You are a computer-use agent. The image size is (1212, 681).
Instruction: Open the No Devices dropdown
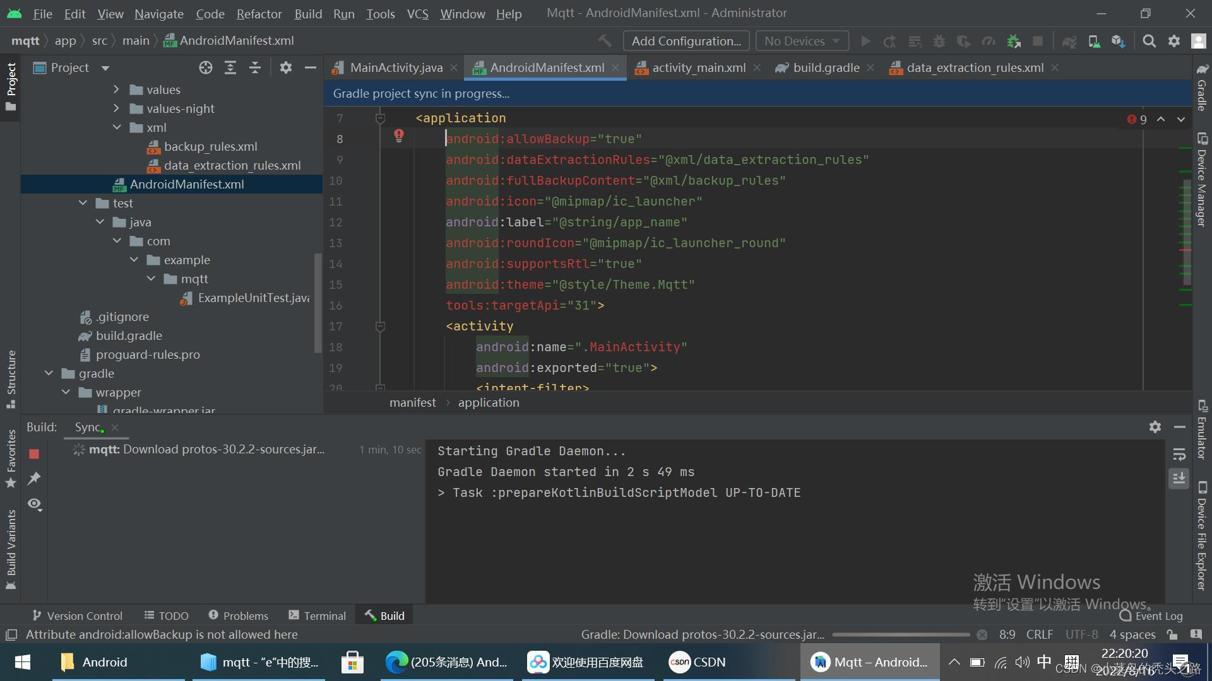click(x=802, y=41)
